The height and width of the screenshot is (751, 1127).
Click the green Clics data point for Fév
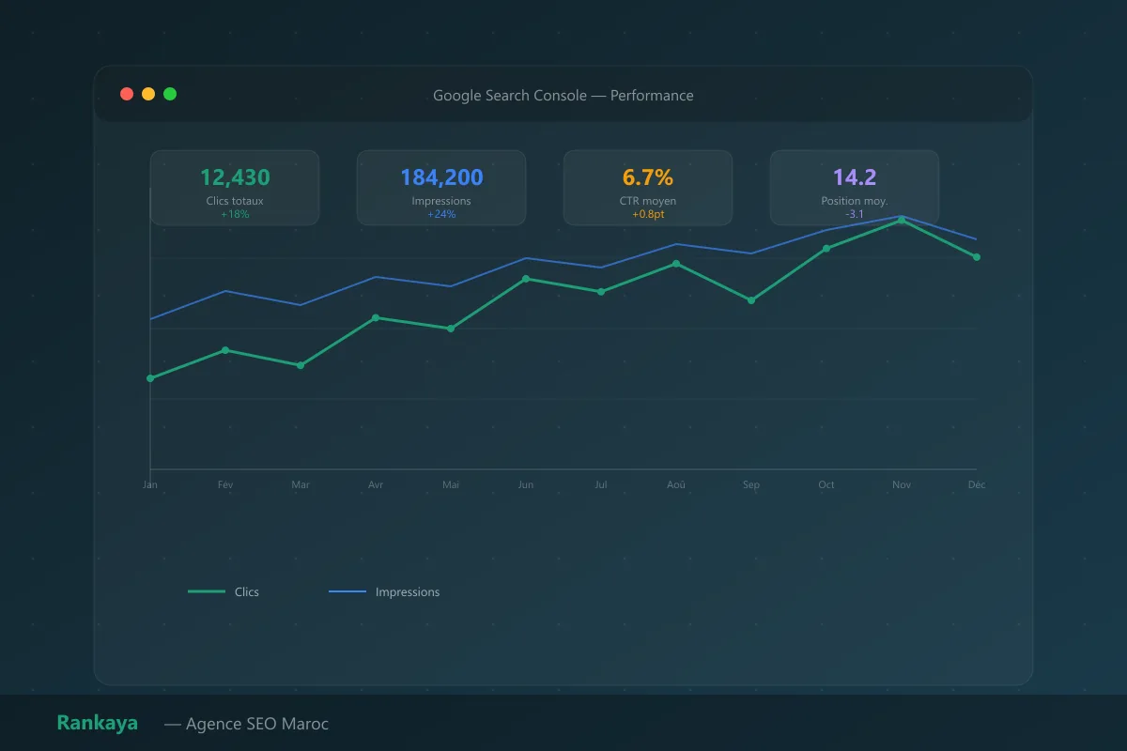click(x=225, y=350)
